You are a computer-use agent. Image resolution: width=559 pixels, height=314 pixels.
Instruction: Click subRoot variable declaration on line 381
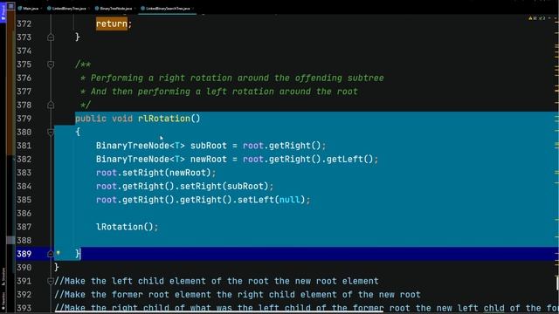pos(208,146)
